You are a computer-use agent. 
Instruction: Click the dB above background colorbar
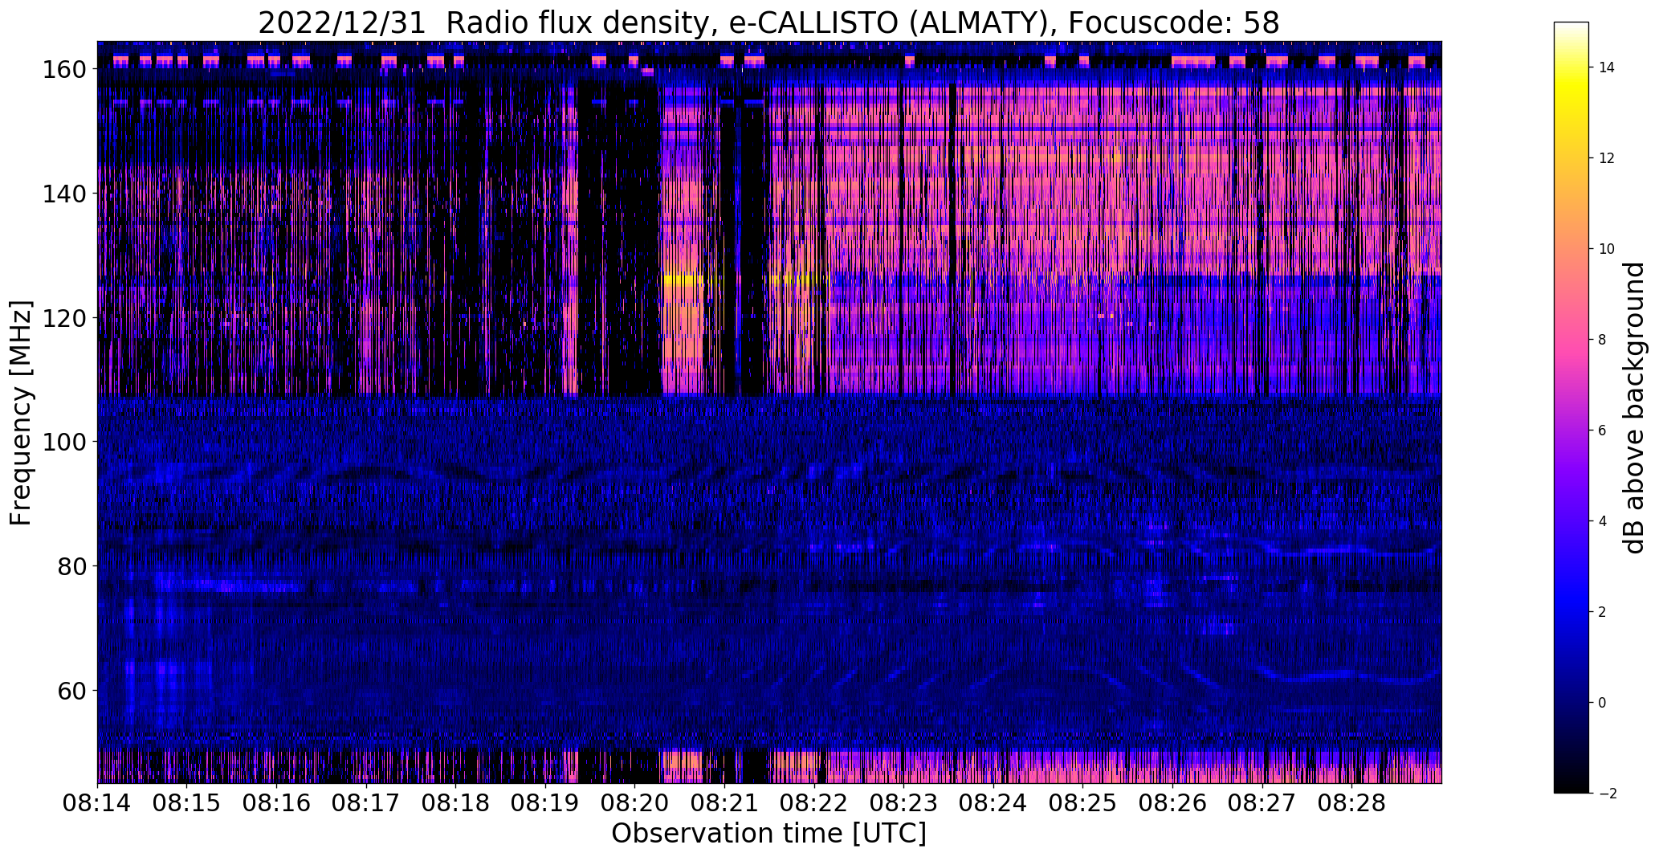(x=1571, y=407)
